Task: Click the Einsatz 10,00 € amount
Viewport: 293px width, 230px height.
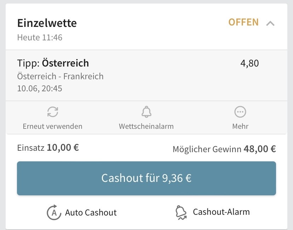Action: 48,148
